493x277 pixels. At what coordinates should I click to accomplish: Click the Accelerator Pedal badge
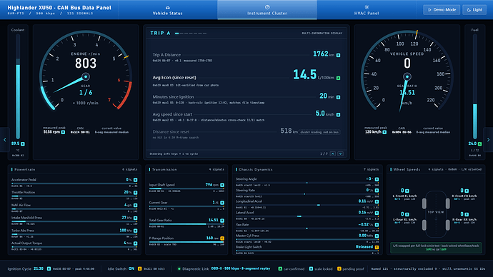[x=136, y=180]
